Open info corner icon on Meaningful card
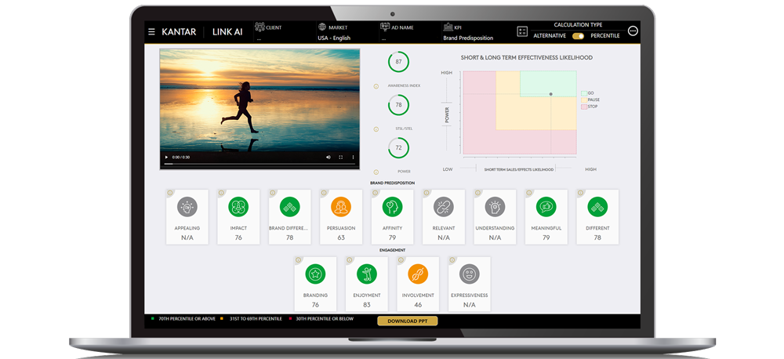 [529, 193]
